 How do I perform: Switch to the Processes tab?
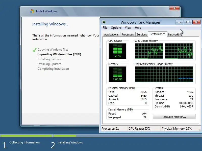(x=128, y=34)
